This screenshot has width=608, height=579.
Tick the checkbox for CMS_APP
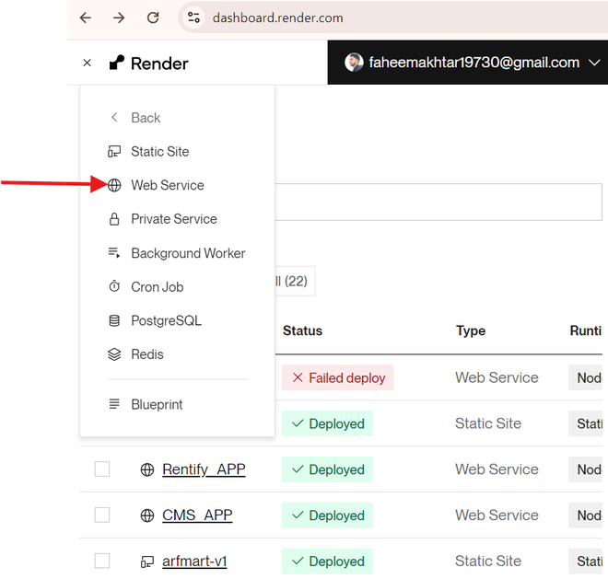pyautogui.click(x=102, y=515)
